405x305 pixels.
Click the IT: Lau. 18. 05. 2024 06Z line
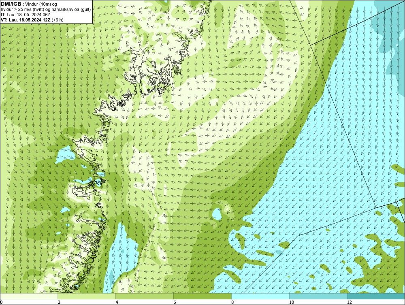click(26, 15)
